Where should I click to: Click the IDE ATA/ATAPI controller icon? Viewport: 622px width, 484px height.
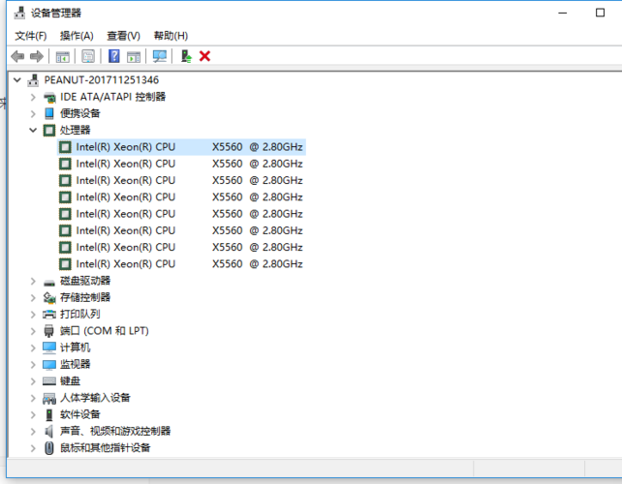[x=49, y=97]
